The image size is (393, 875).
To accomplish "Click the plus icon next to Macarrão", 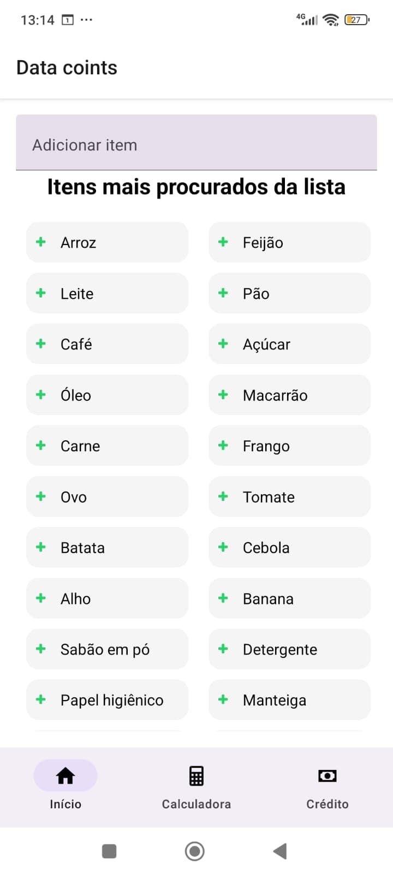I will coord(223,394).
